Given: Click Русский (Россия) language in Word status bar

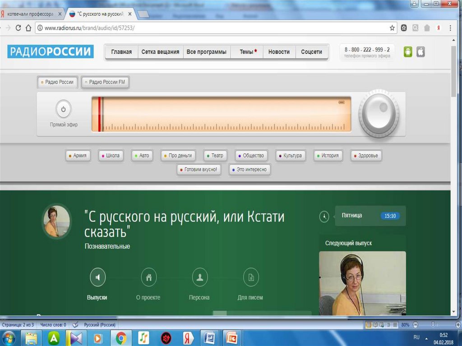Looking at the screenshot, I should click(100, 325).
